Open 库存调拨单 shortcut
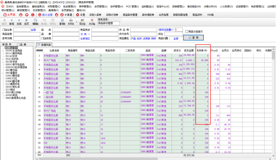This screenshot has height=160, width=276. click(x=148, y=15)
